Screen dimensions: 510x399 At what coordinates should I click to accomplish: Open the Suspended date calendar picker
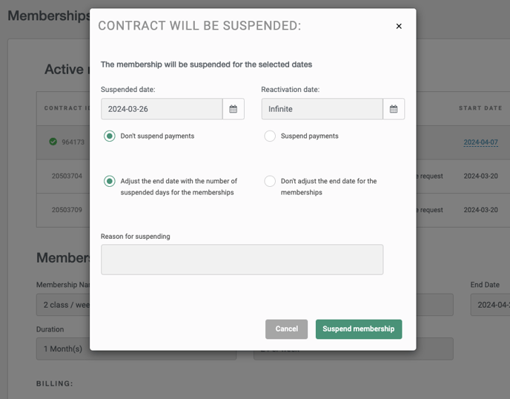pyautogui.click(x=234, y=109)
